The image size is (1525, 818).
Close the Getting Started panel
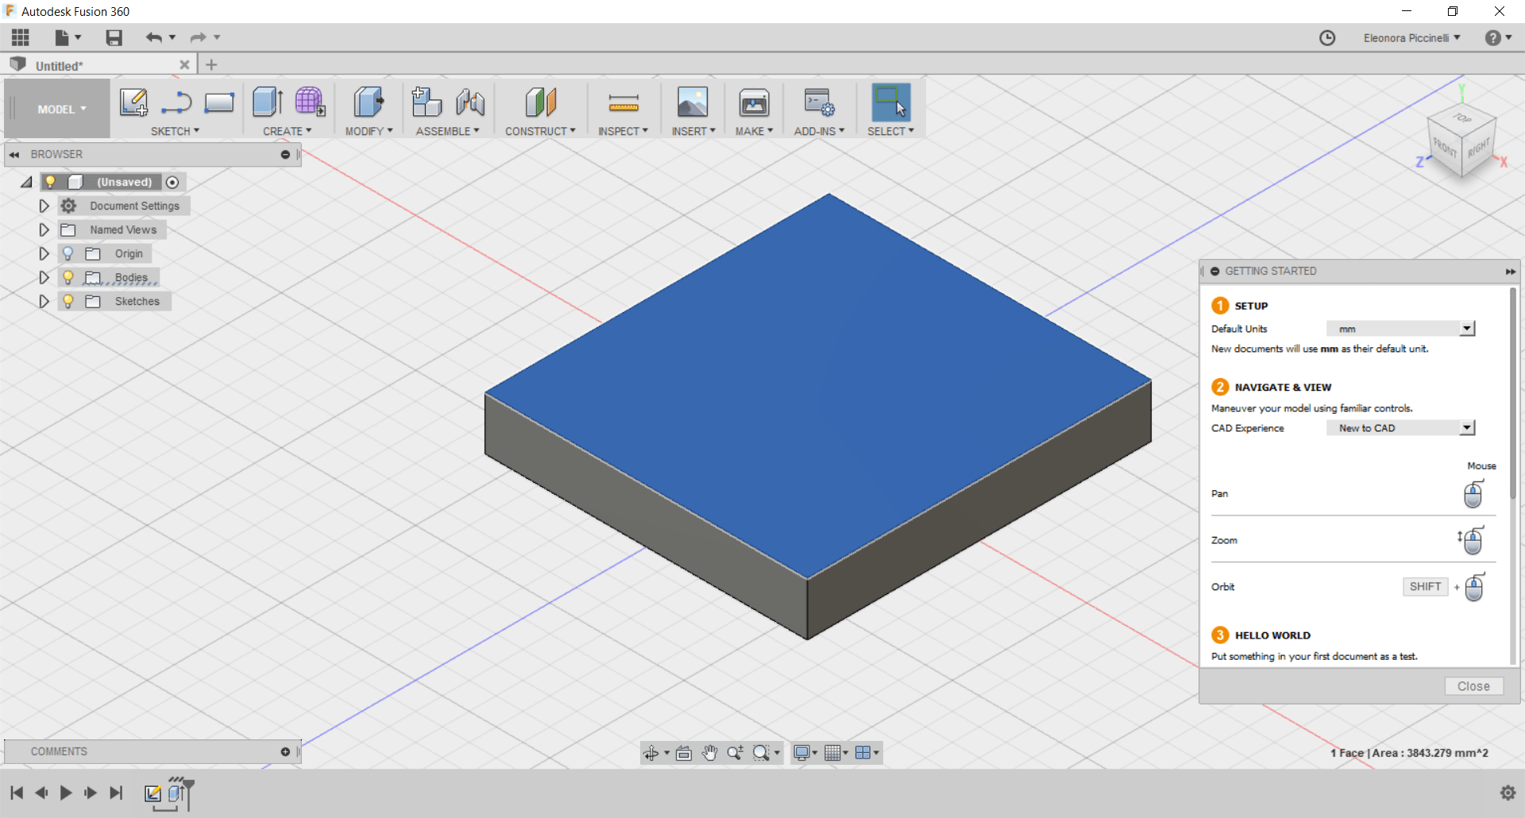pyautogui.click(x=1473, y=686)
